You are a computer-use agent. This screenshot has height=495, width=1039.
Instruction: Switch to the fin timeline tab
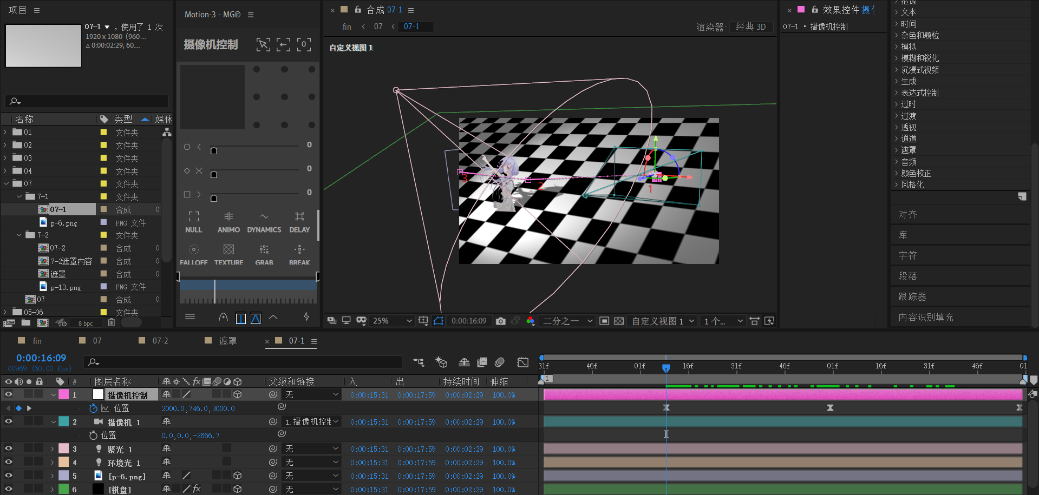click(37, 341)
